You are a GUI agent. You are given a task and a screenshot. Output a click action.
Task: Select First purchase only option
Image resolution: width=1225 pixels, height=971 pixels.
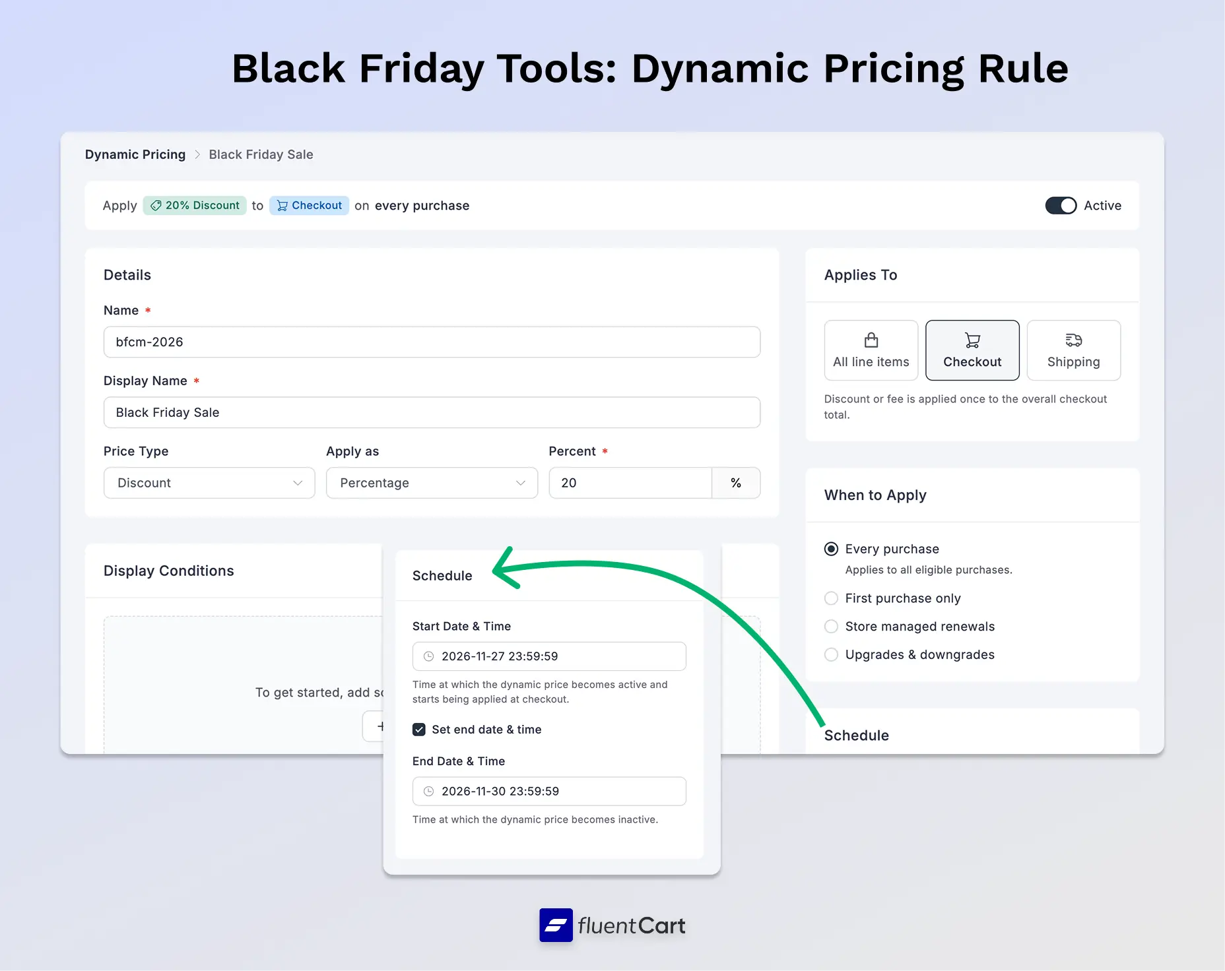point(832,598)
